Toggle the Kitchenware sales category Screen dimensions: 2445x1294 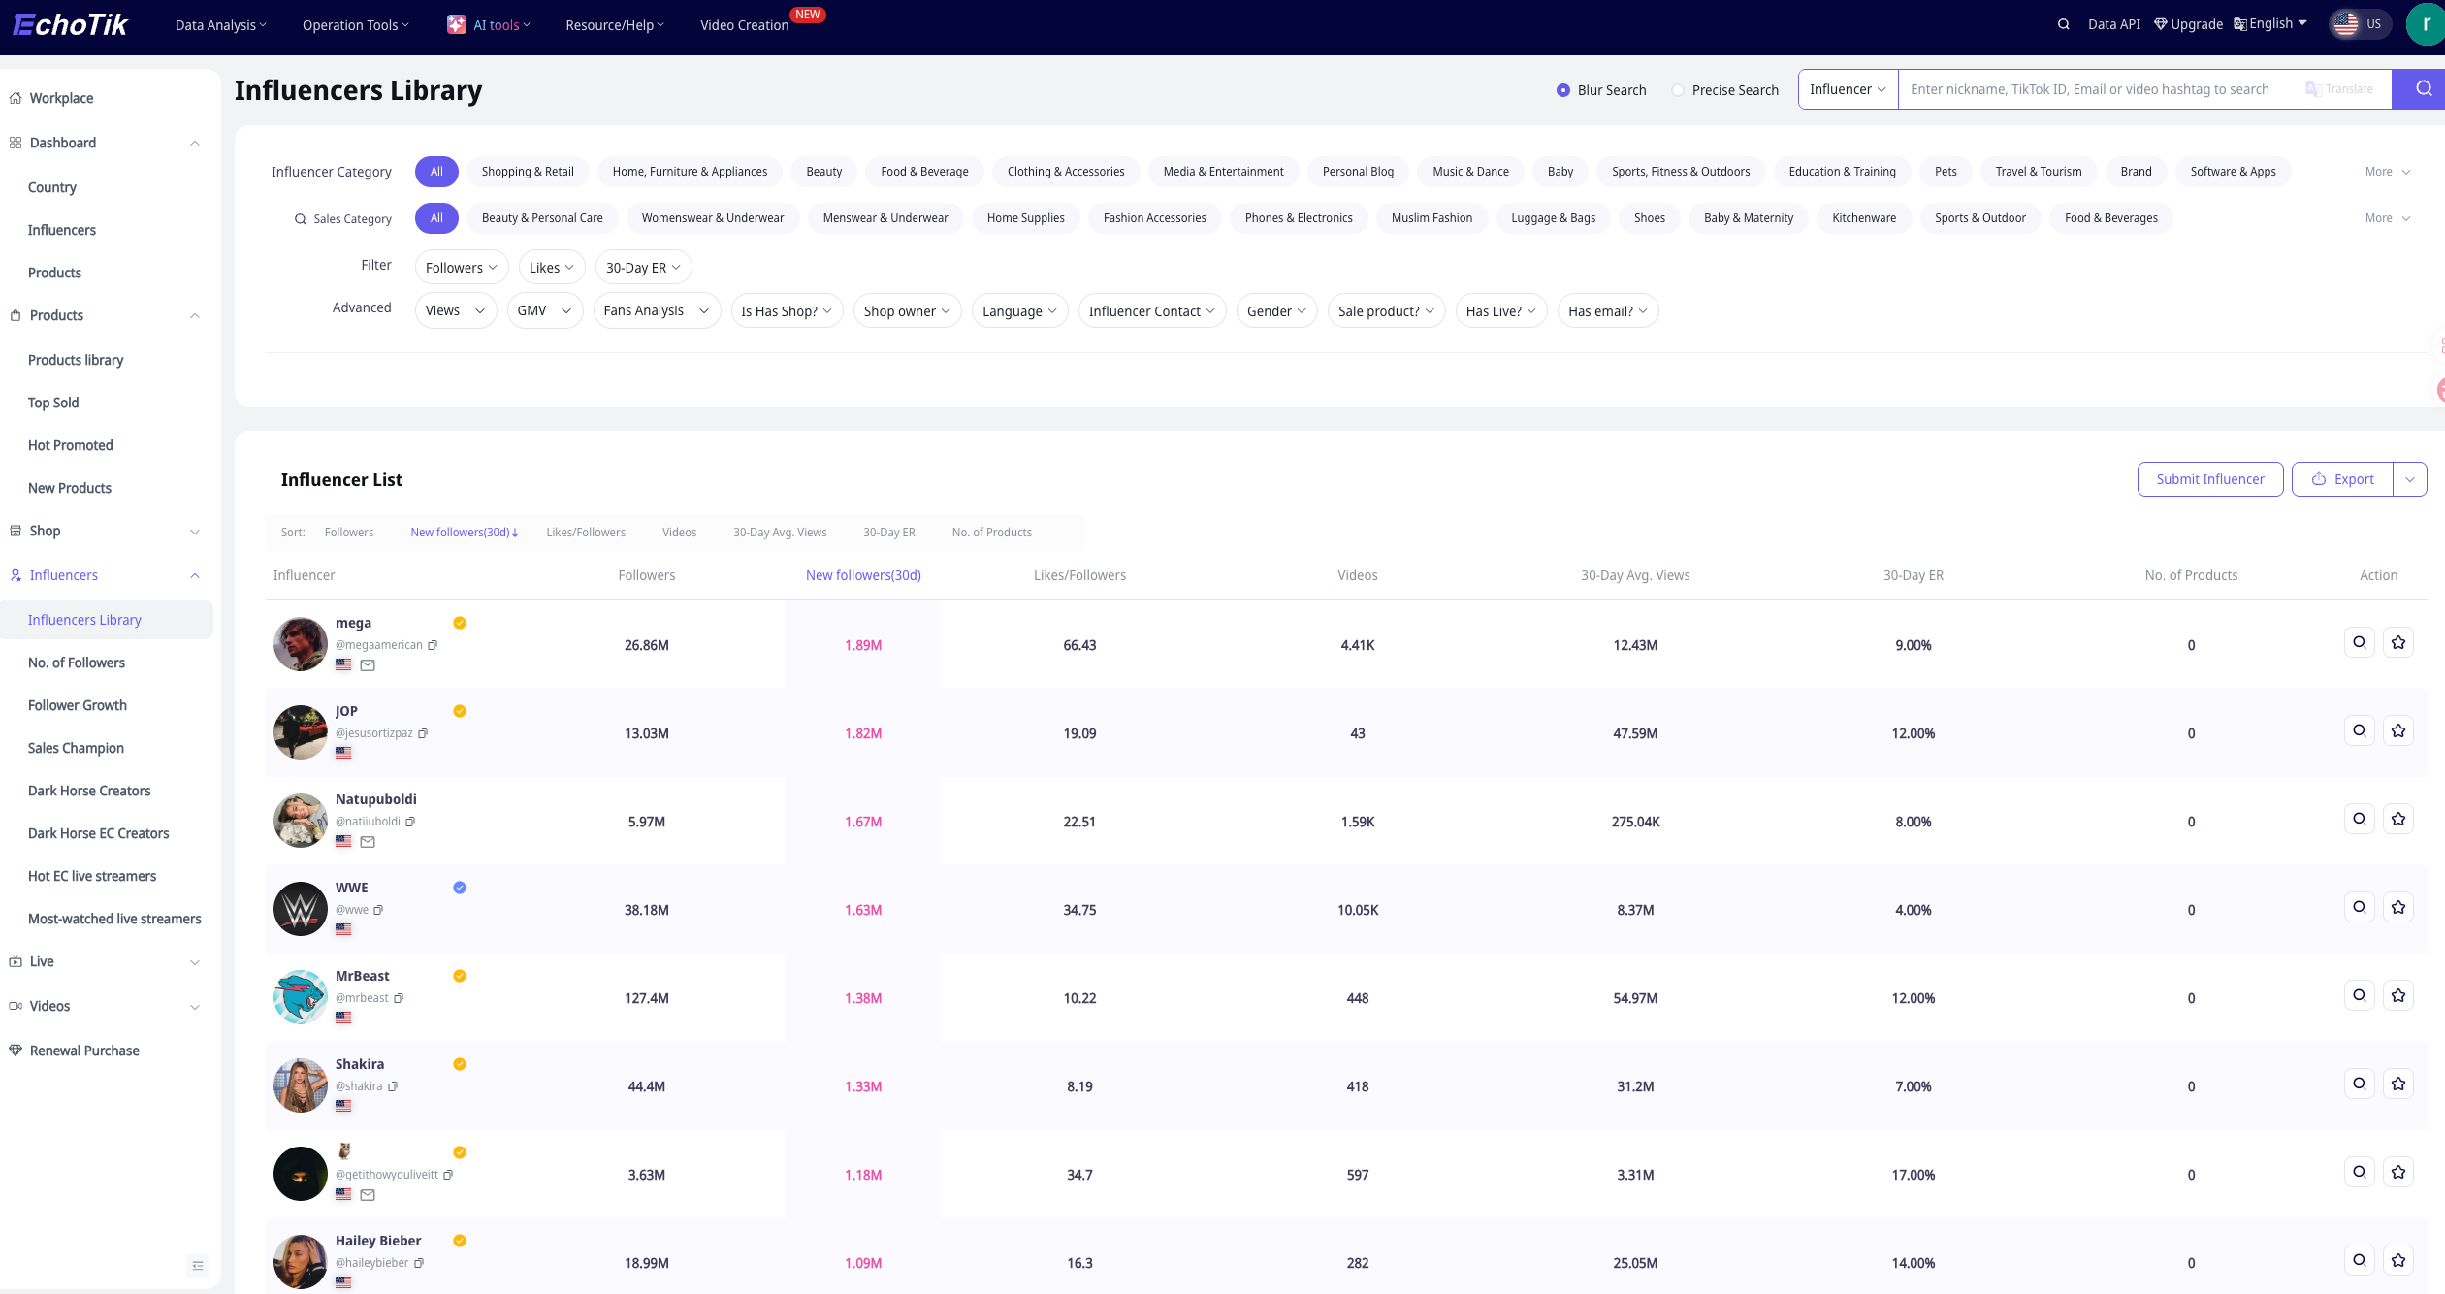point(1864,218)
